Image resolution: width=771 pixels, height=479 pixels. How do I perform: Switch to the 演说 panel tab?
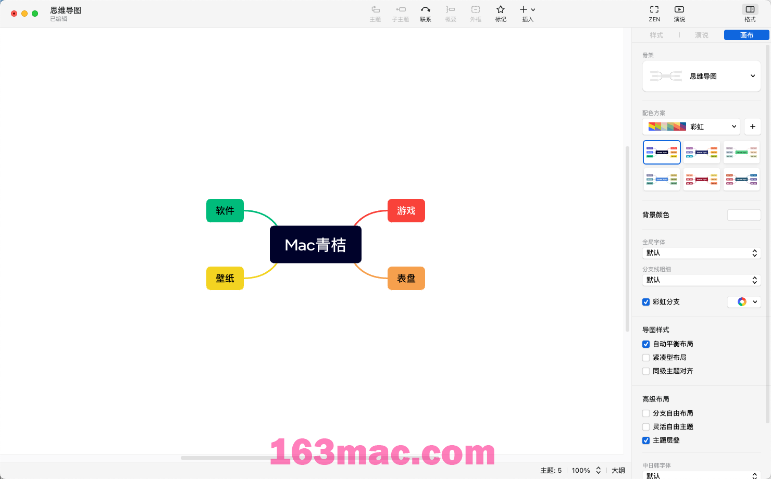[702, 35]
